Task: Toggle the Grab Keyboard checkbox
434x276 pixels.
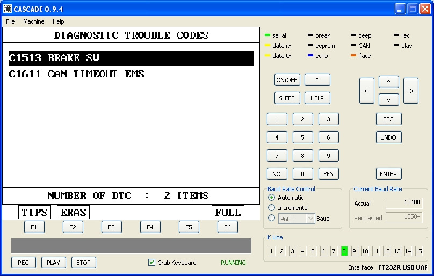Action: [x=151, y=262]
